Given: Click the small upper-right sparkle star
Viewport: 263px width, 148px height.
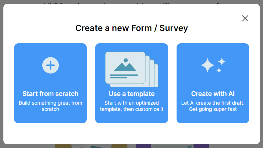Looking at the screenshot, I should pos(222,61).
